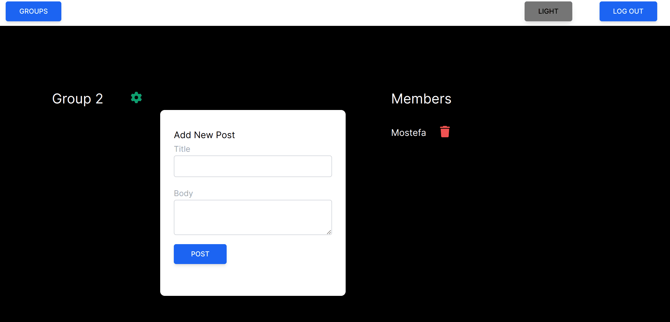
Task: Click black area beneath the Mostefa entry
Action: pyautogui.click(x=420, y=199)
